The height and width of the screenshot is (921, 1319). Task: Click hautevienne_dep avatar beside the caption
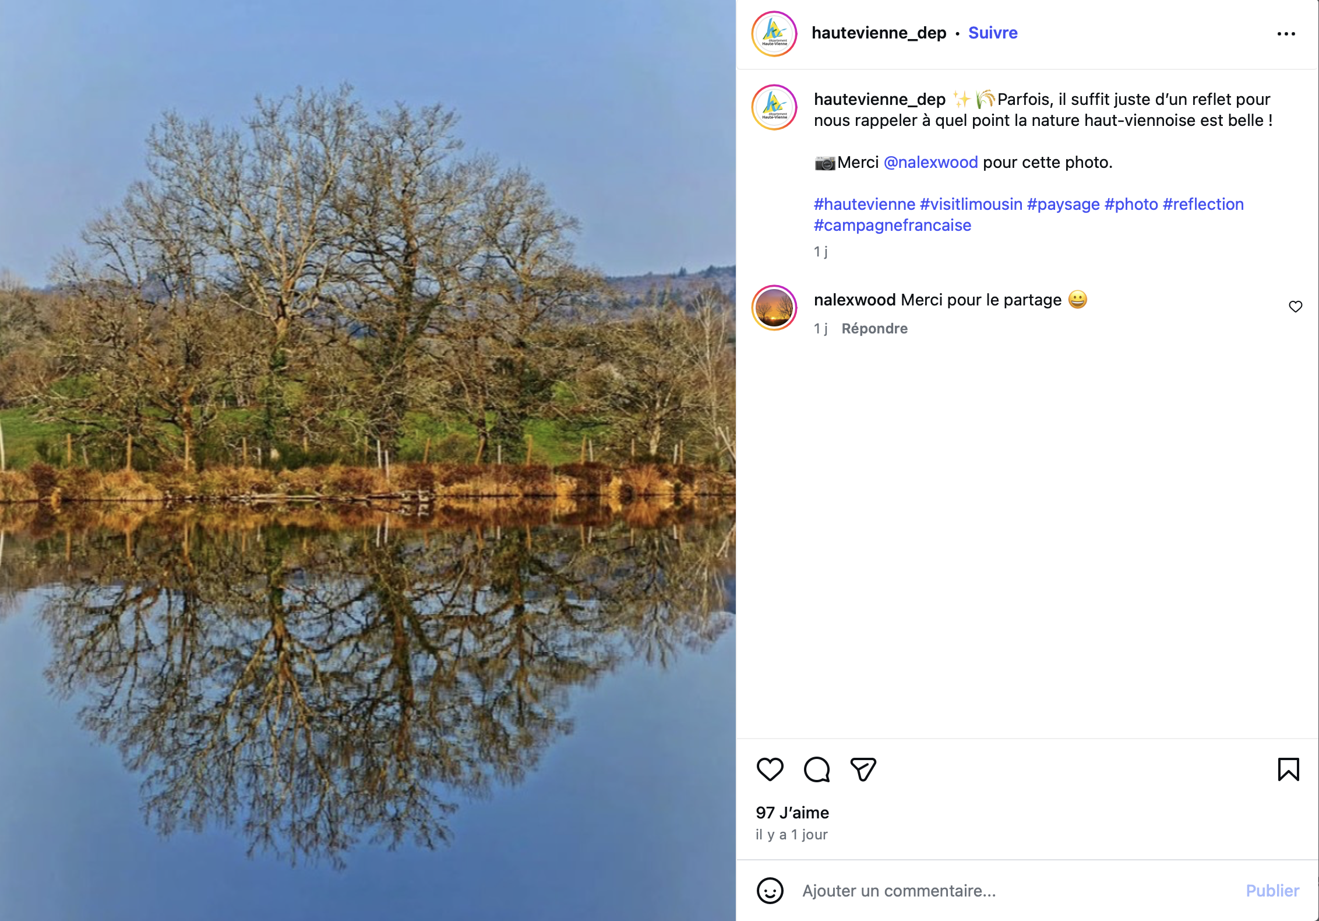coord(774,107)
